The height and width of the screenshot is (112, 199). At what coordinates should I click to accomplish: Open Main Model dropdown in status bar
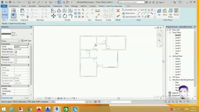[x=116, y=102]
